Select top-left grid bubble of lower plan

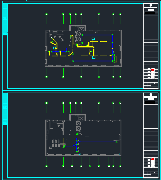coord(47,103)
